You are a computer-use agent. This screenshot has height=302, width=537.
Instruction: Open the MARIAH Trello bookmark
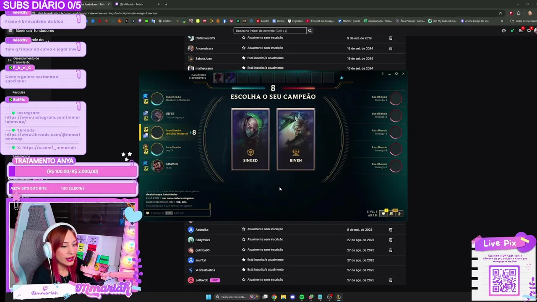[349, 21]
